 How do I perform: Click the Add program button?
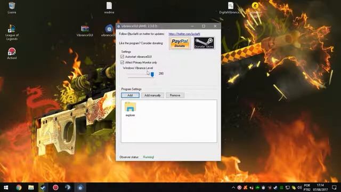[x=130, y=95]
